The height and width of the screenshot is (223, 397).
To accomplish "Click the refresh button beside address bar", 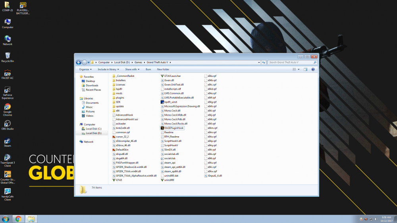I will click(x=264, y=62).
